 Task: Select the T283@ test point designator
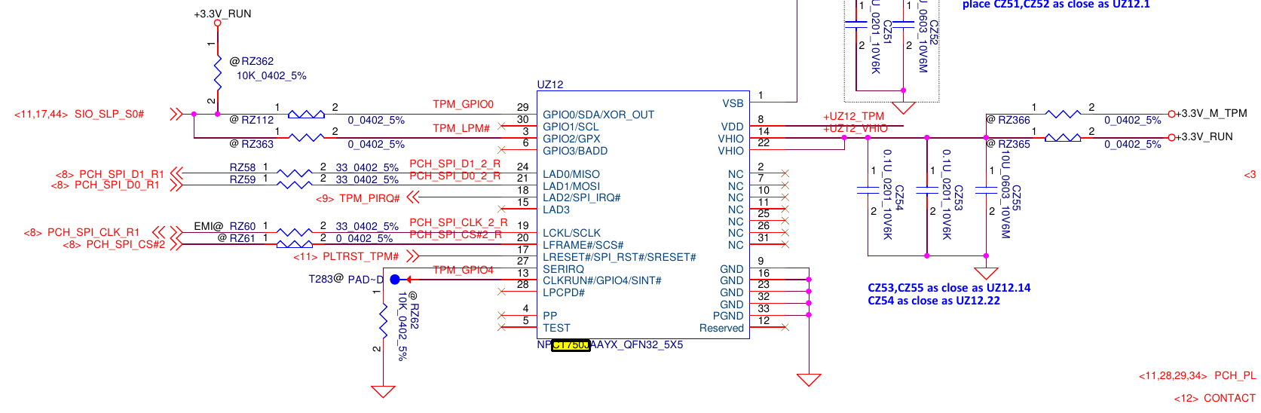pyautogui.click(x=326, y=279)
